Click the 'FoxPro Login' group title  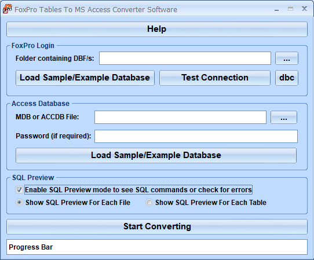click(33, 46)
